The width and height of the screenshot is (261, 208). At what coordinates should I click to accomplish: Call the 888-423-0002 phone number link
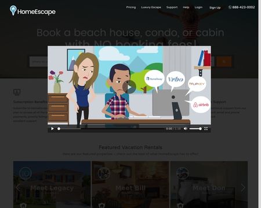[244, 8]
